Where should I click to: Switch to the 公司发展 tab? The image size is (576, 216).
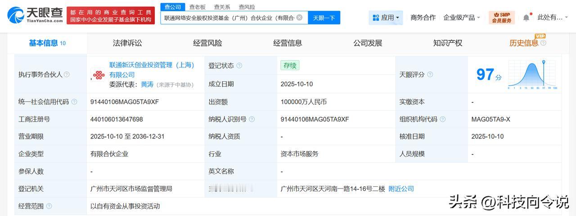point(368,43)
